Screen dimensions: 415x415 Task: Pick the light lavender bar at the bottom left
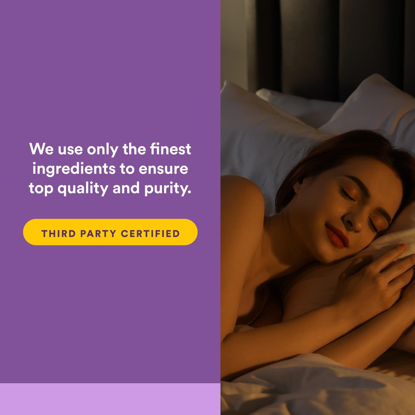110,399
